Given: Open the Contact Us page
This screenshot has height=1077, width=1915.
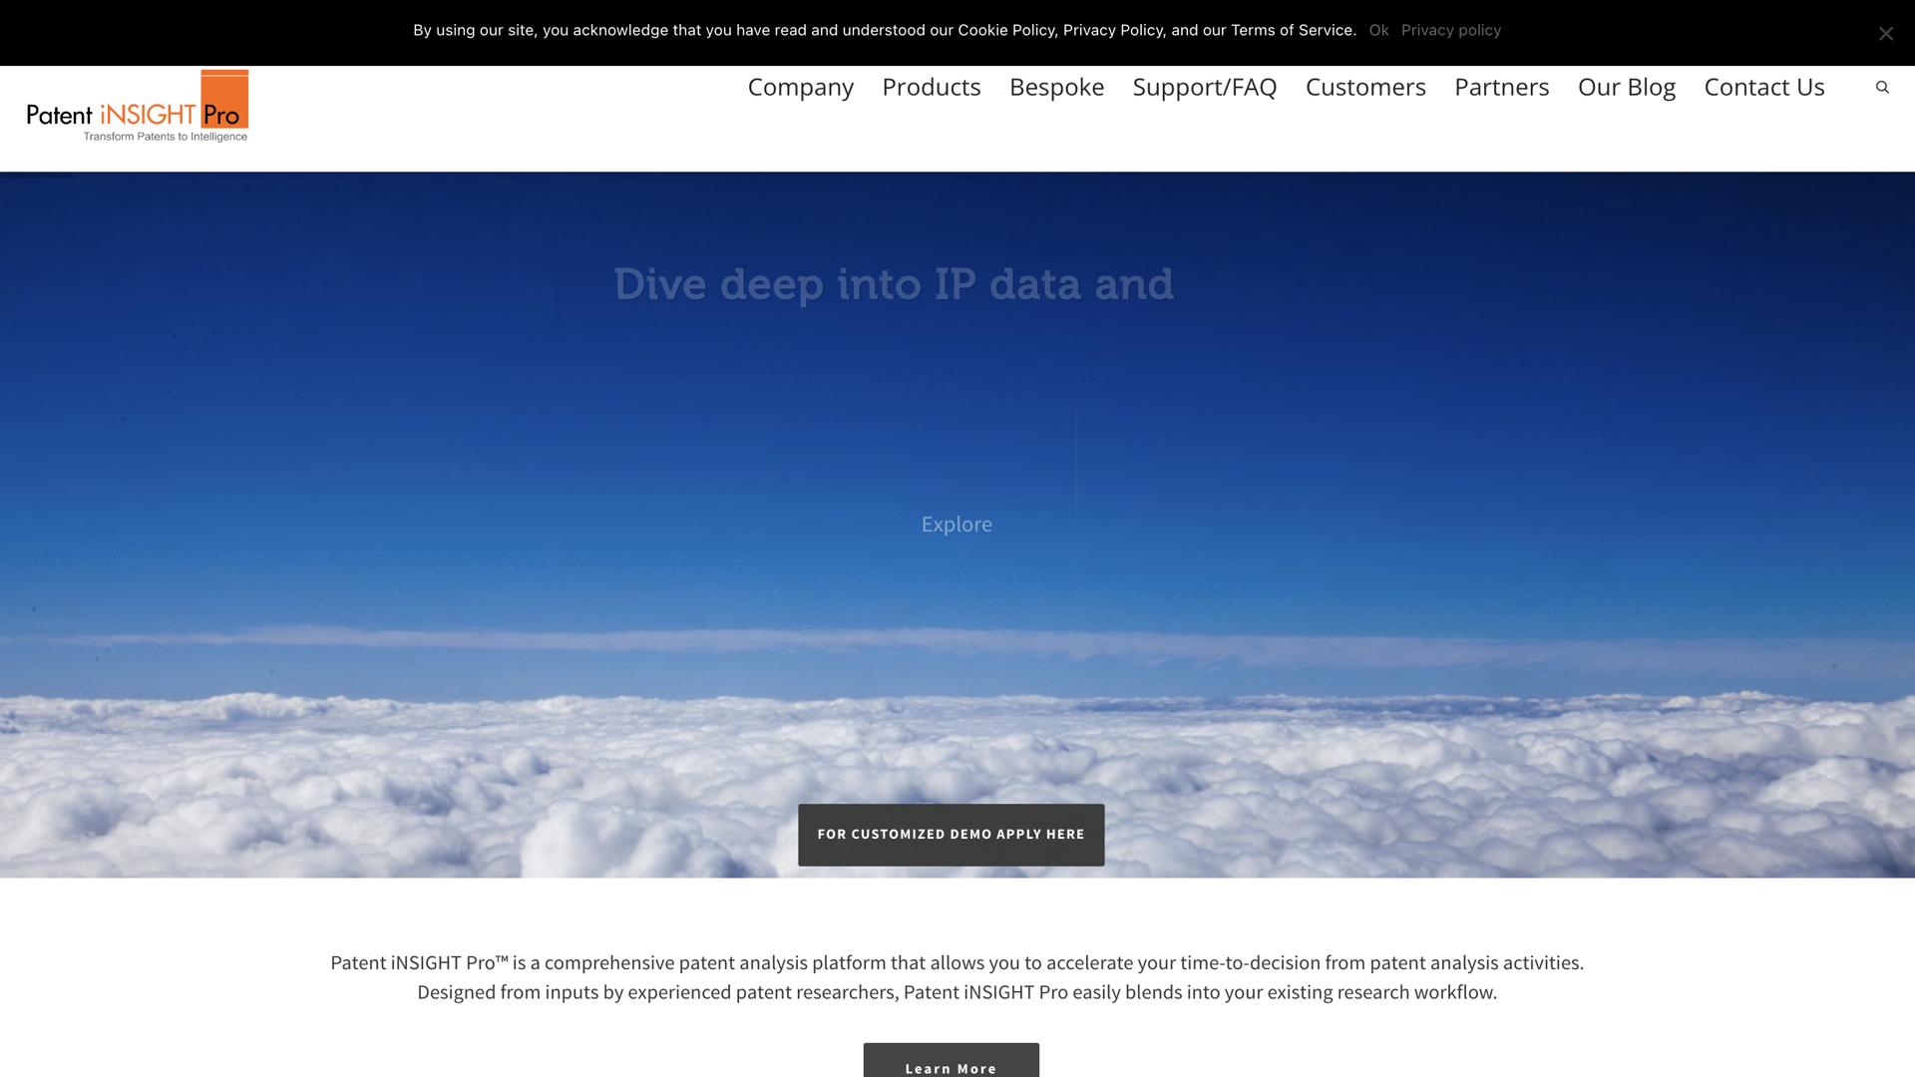Looking at the screenshot, I should point(1763,88).
